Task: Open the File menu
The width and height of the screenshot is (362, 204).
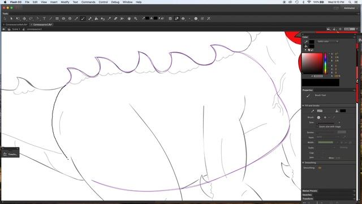Action: (27, 2)
